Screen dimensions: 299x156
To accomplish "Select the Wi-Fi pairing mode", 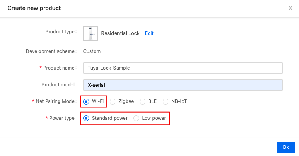I will [86, 101].
